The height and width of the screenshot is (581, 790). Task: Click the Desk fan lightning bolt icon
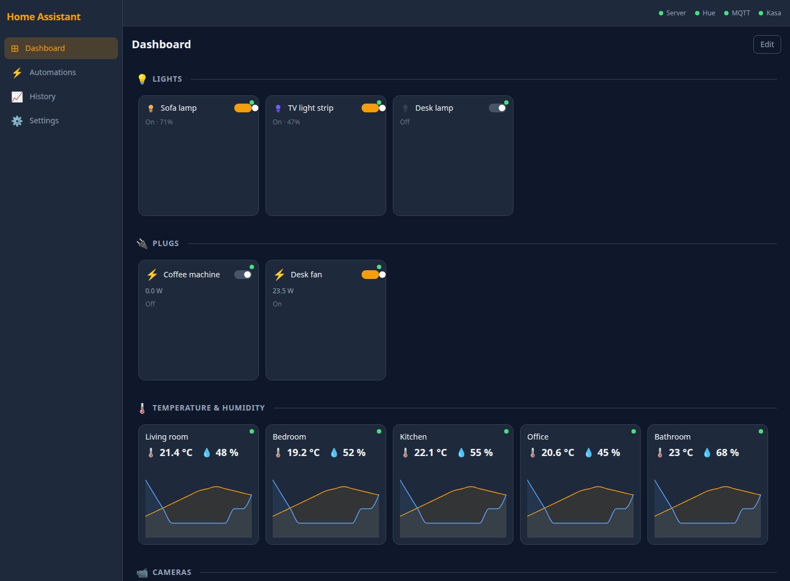click(x=279, y=275)
